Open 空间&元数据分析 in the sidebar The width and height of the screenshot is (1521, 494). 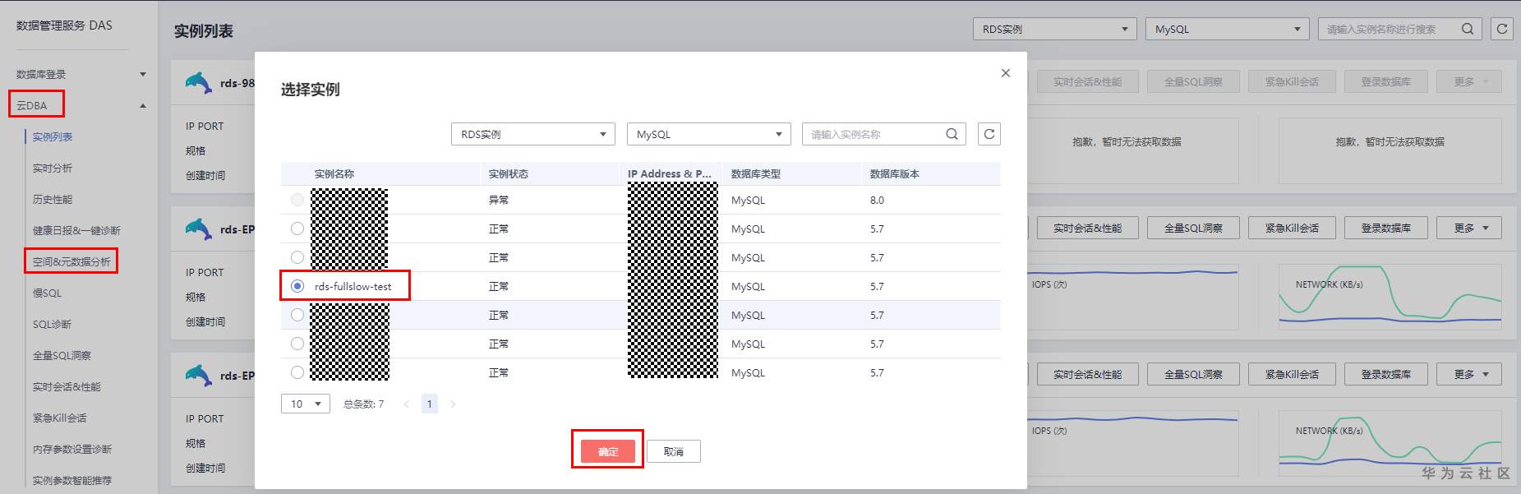coord(71,261)
